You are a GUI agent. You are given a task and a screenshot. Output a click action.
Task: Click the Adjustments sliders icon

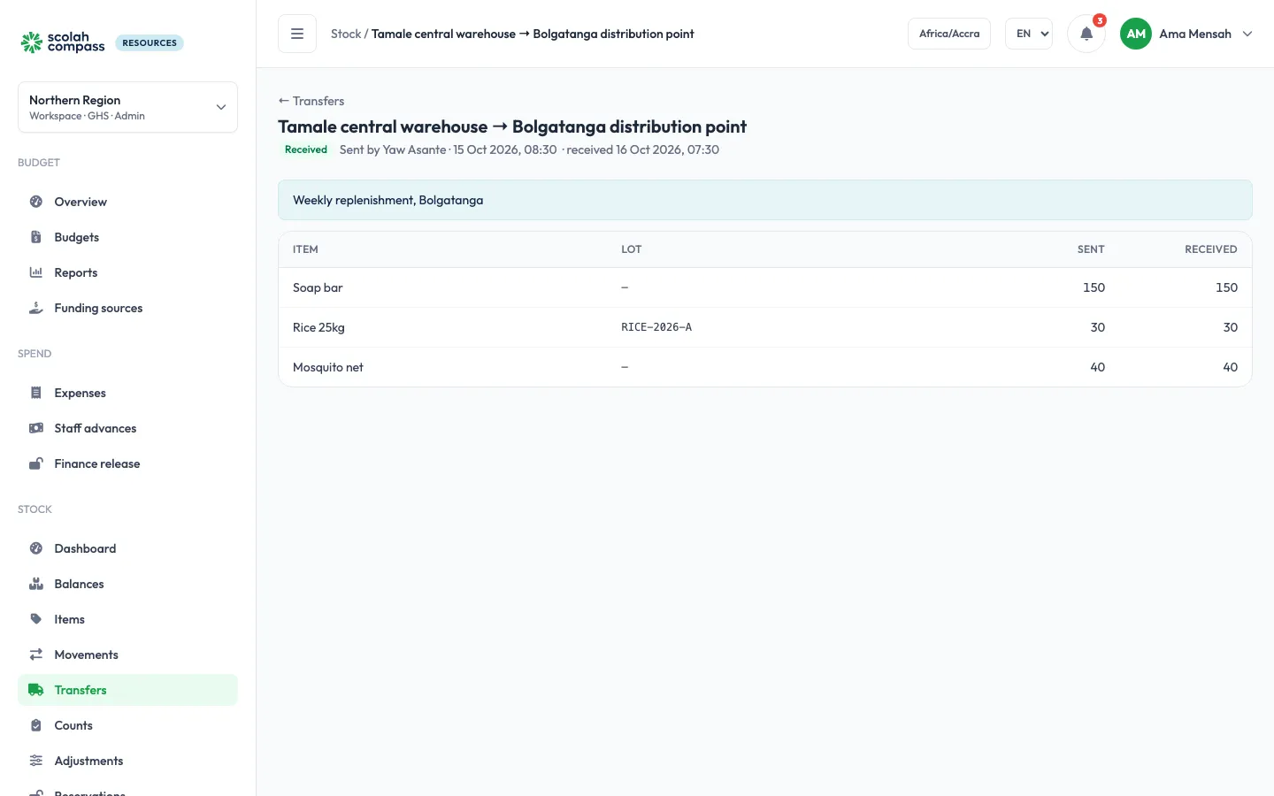[x=36, y=761]
